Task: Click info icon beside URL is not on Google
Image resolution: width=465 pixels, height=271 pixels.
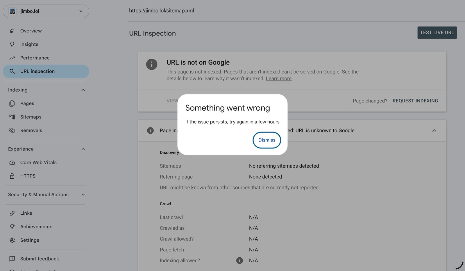Action: point(152,64)
